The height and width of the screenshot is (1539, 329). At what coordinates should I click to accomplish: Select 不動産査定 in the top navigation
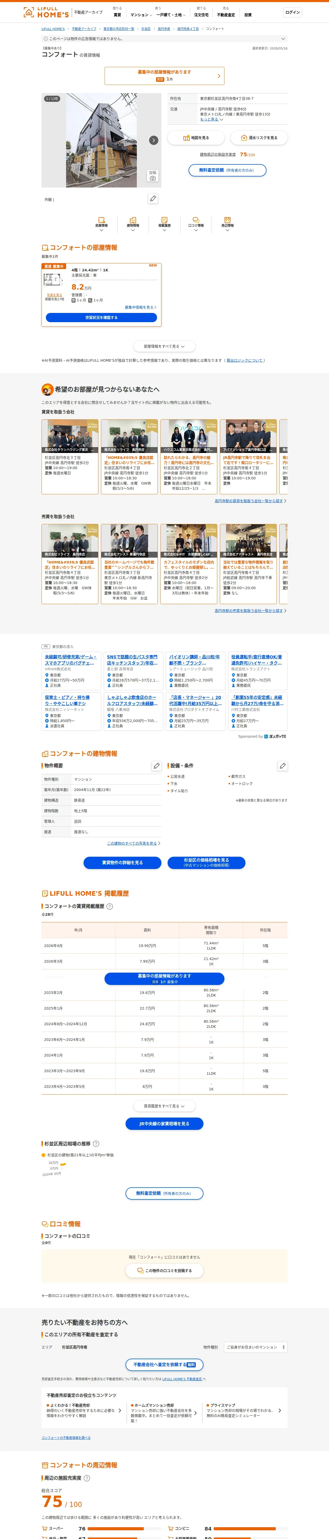tap(226, 14)
